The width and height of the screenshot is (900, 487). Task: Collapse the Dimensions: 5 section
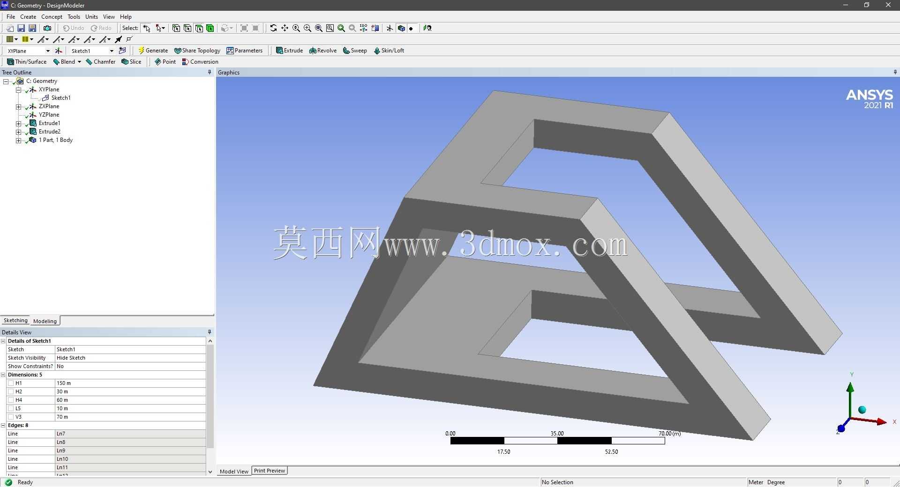pyautogui.click(x=3, y=375)
